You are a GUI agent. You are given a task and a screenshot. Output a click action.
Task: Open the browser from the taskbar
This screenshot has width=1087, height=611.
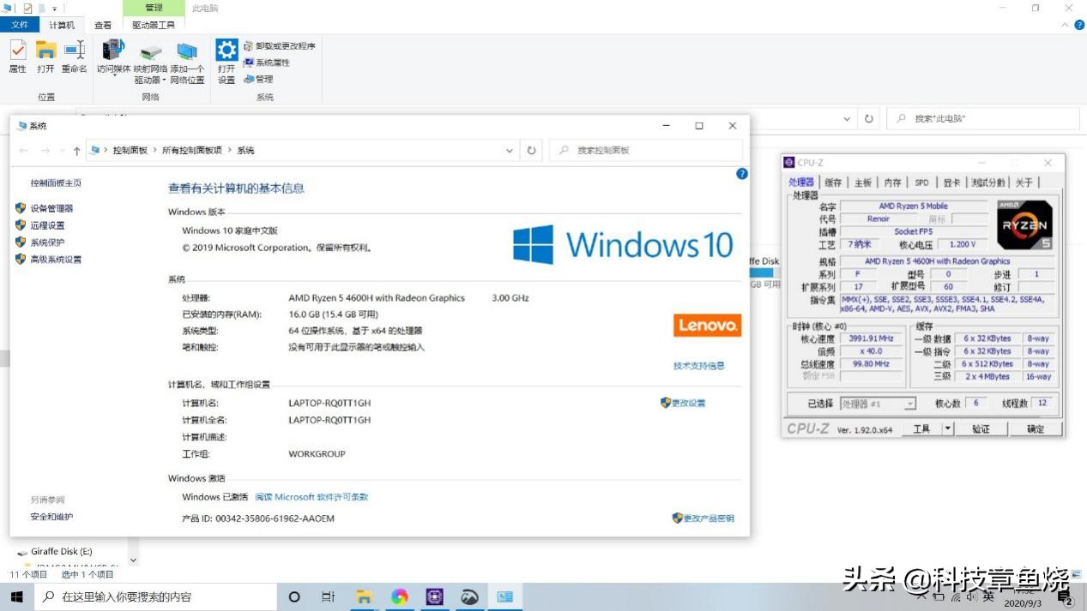tap(399, 596)
